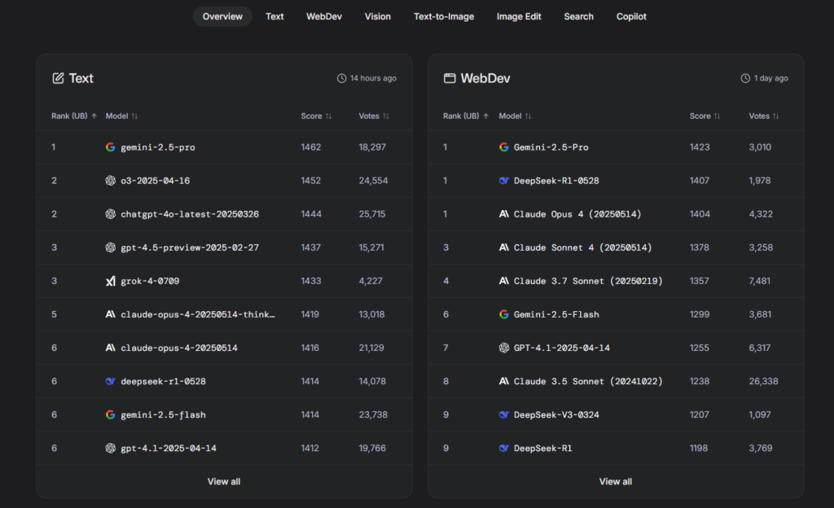Screen dimensions: 834x508
Task: Open the Image Edit tab
Action: point(519,16)
